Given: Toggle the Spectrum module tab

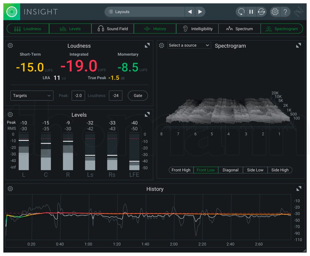Looking at the screenshot, I should click(x=239, y=29).
